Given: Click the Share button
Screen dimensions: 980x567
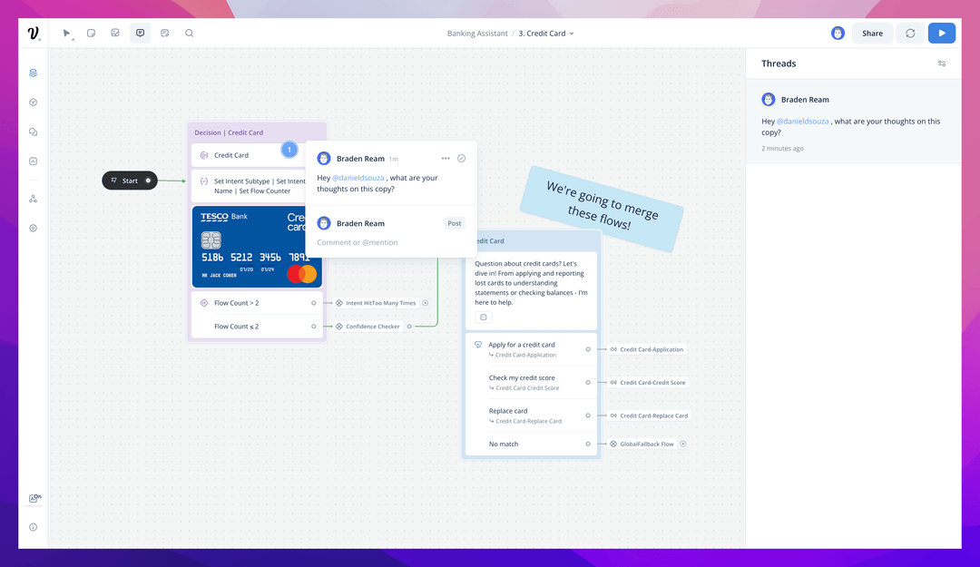Looking at the screenshot, I should point(872,34).
